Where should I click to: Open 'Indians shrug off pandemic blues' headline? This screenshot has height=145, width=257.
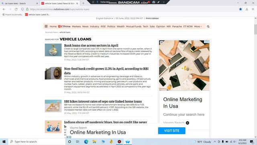106,122
